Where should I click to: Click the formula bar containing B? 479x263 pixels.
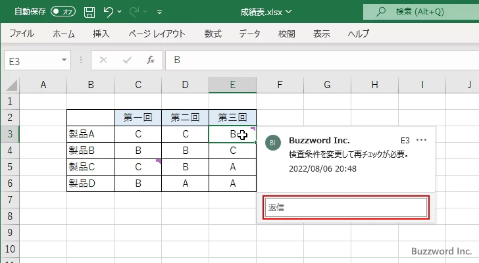click(322, 60)
